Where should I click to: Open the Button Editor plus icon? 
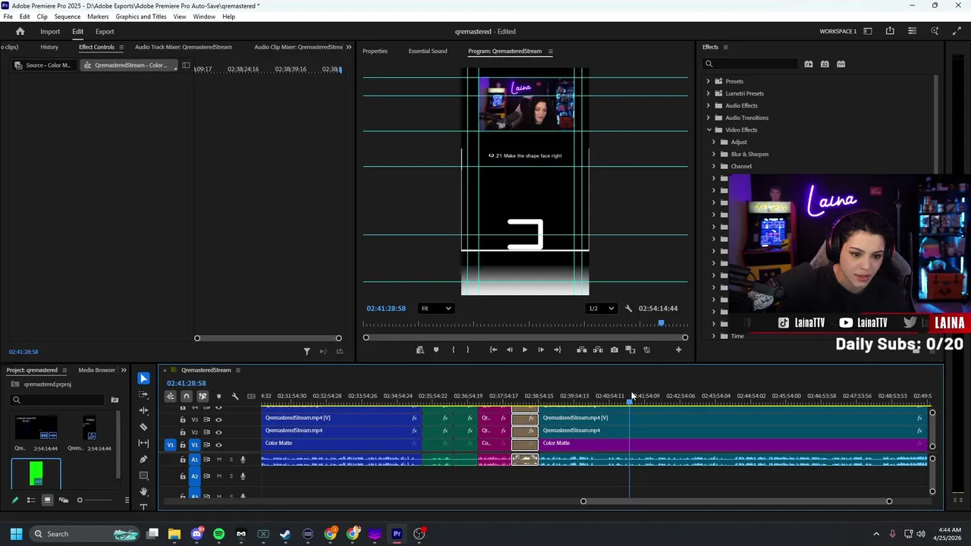coord(678,350)
